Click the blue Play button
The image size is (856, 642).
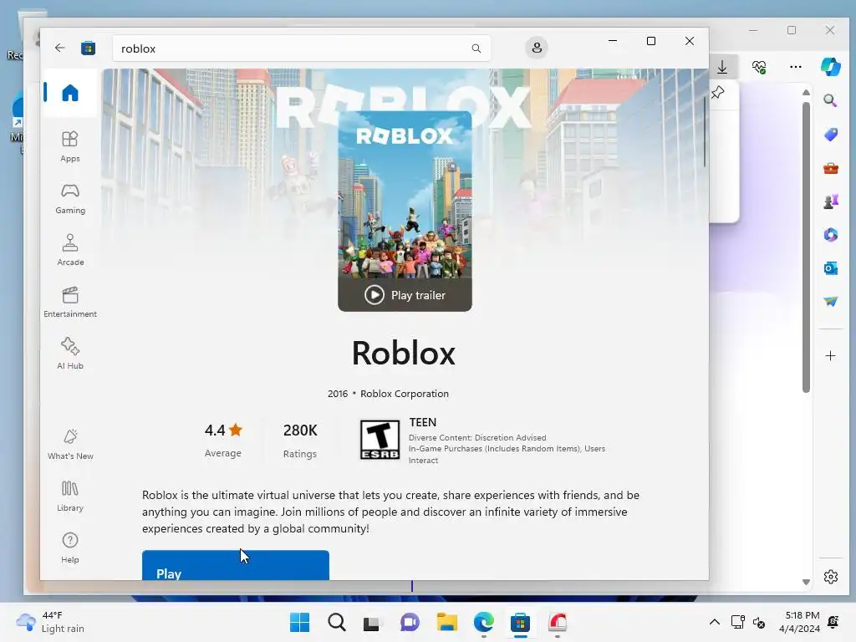pos(235,566)
